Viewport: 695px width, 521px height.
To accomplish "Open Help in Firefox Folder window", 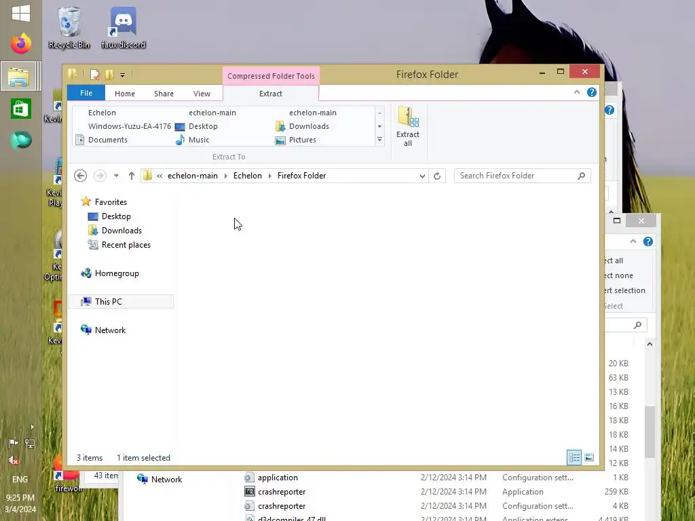I will pos(592,92).
